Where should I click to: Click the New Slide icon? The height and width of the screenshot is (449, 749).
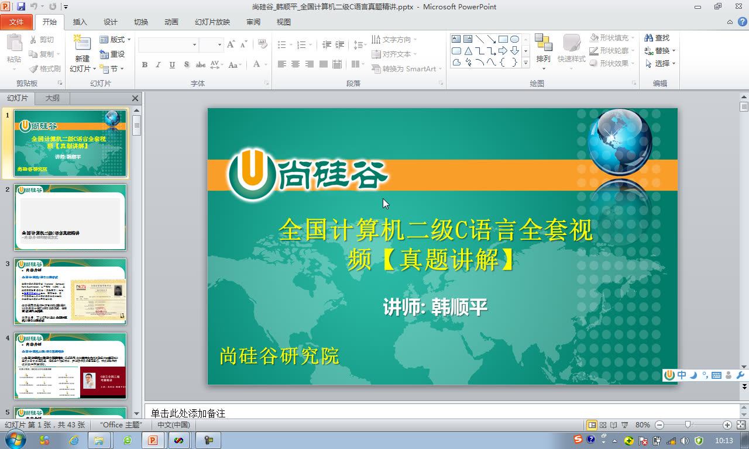click(x=83, y=44)
